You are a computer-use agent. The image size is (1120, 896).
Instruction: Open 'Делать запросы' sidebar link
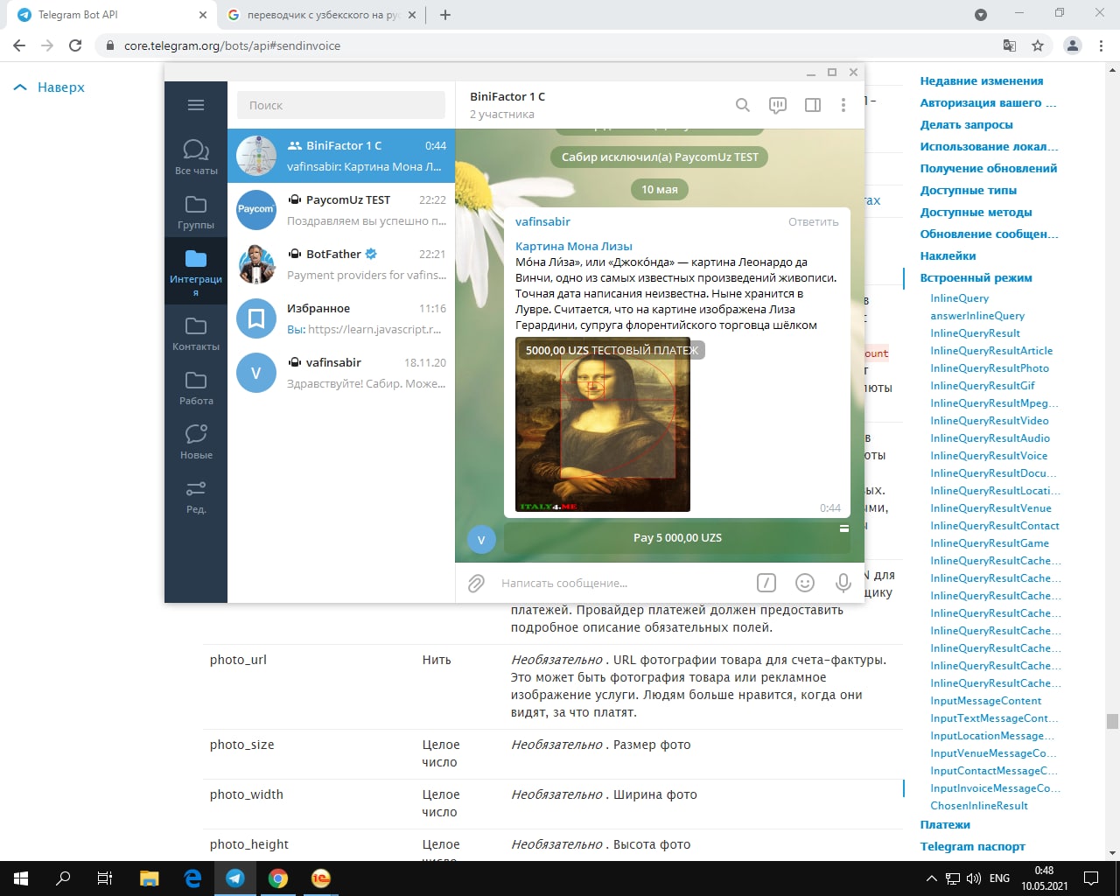[966, 124]
